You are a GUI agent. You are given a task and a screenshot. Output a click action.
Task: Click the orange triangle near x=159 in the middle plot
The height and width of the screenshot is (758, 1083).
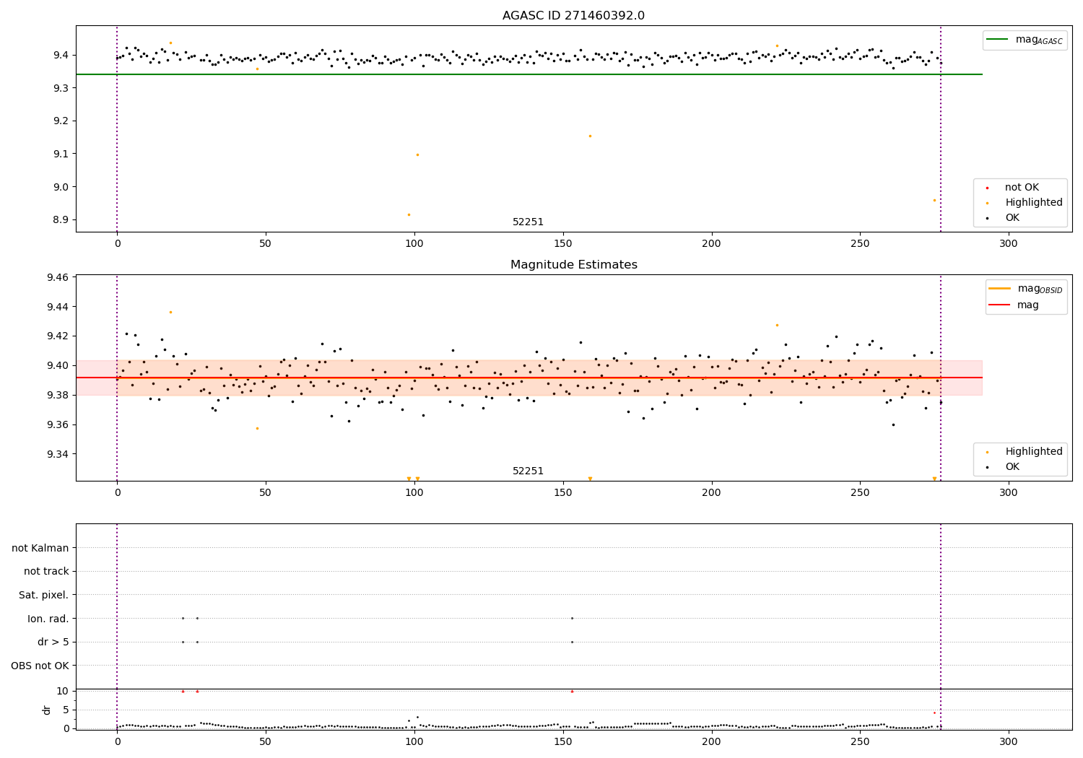(590, 479)
